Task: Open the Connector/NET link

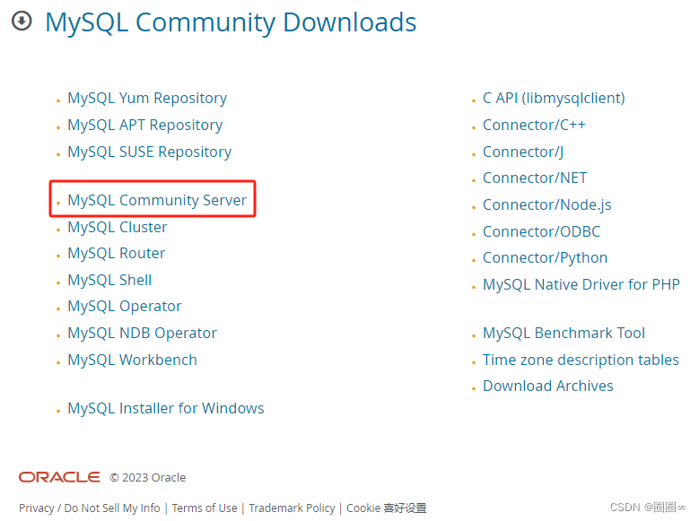Action: pos(535,178)
